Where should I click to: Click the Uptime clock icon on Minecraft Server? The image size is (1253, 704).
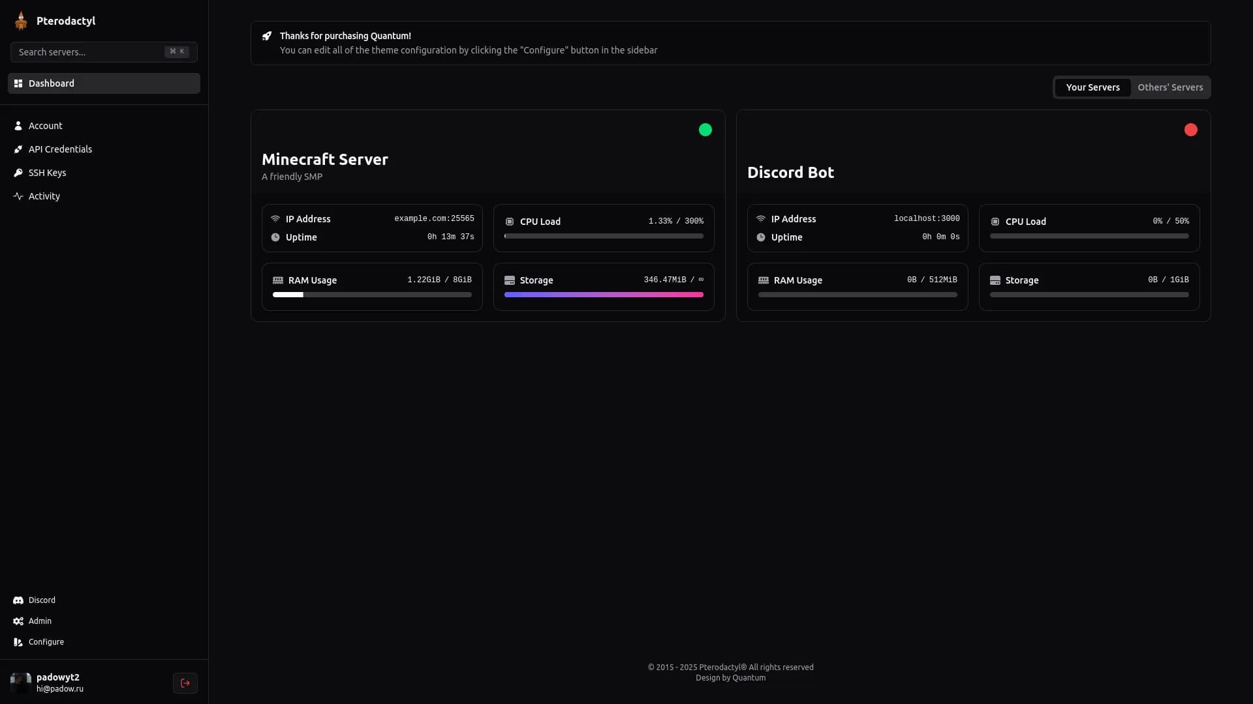(276, 237)
